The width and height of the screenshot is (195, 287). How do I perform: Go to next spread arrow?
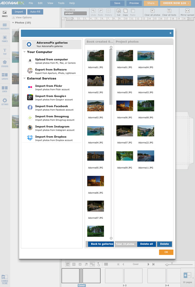pyautogui.click(x=148, y=264)
